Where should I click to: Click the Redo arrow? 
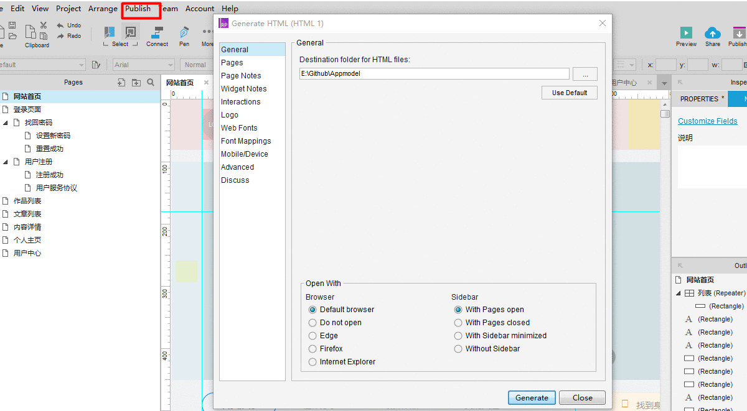coord(60,36)
